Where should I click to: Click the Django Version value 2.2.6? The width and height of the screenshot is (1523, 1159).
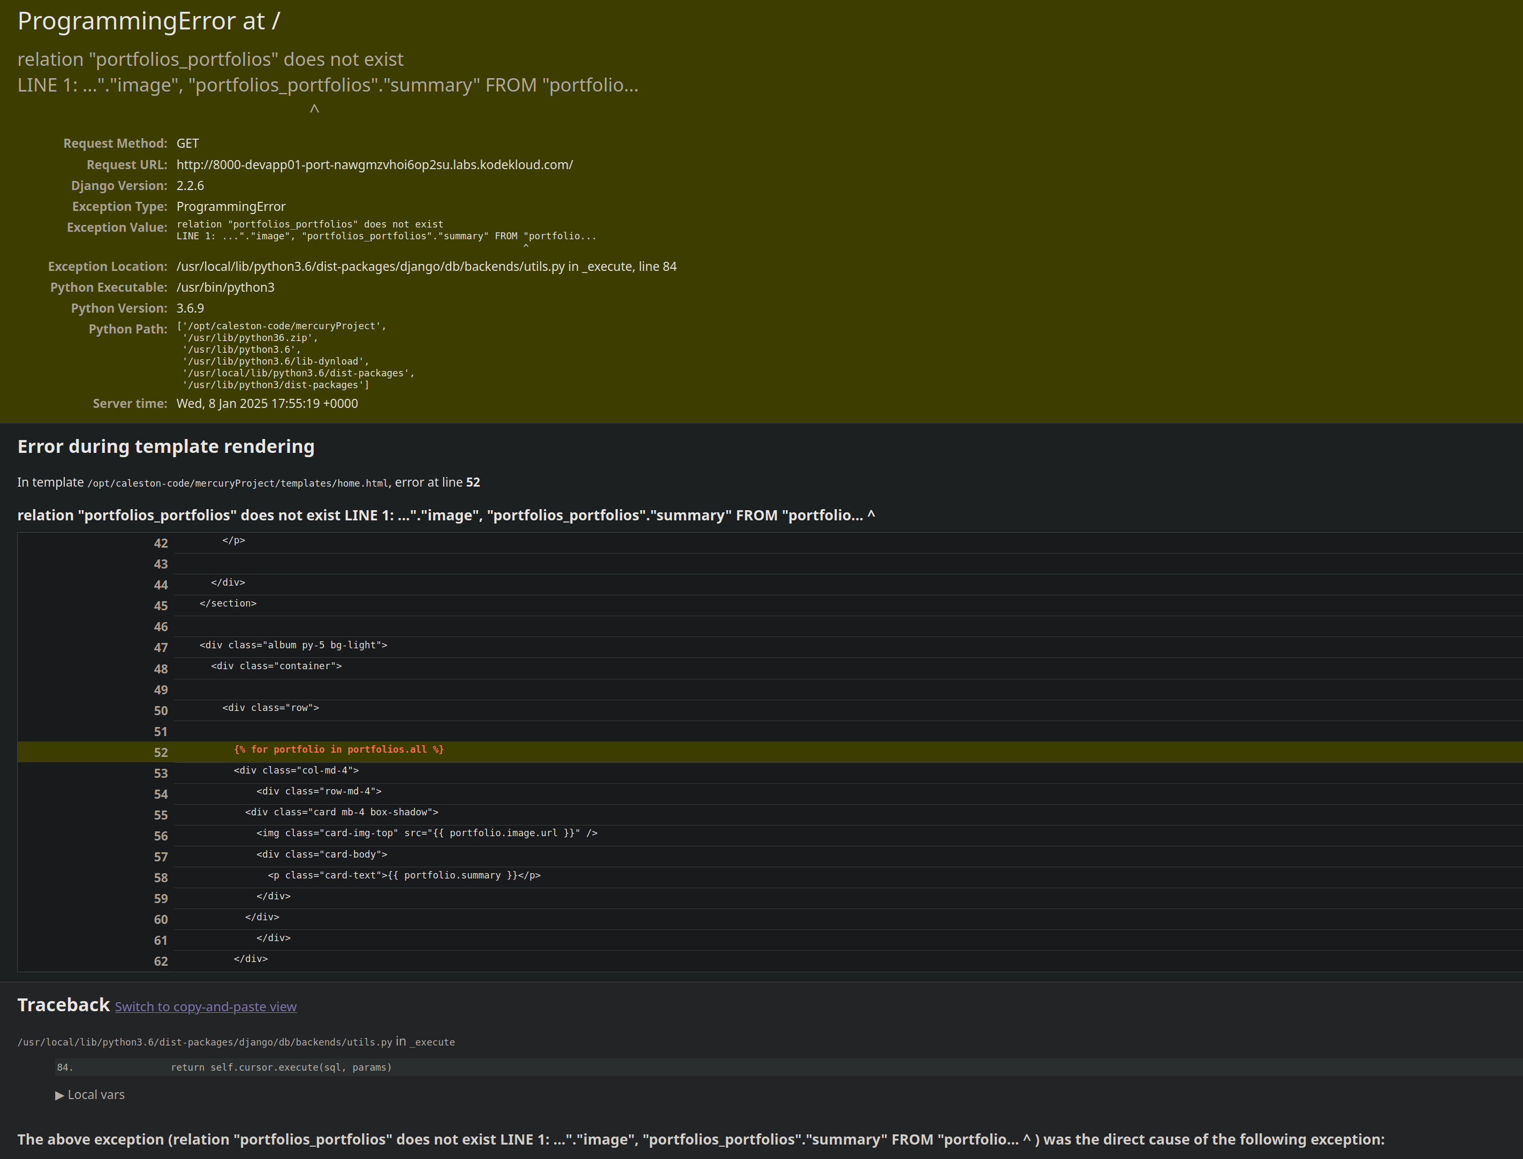[x=190, y=186]
